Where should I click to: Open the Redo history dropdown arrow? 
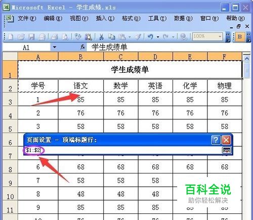click(x=173, y=37)
